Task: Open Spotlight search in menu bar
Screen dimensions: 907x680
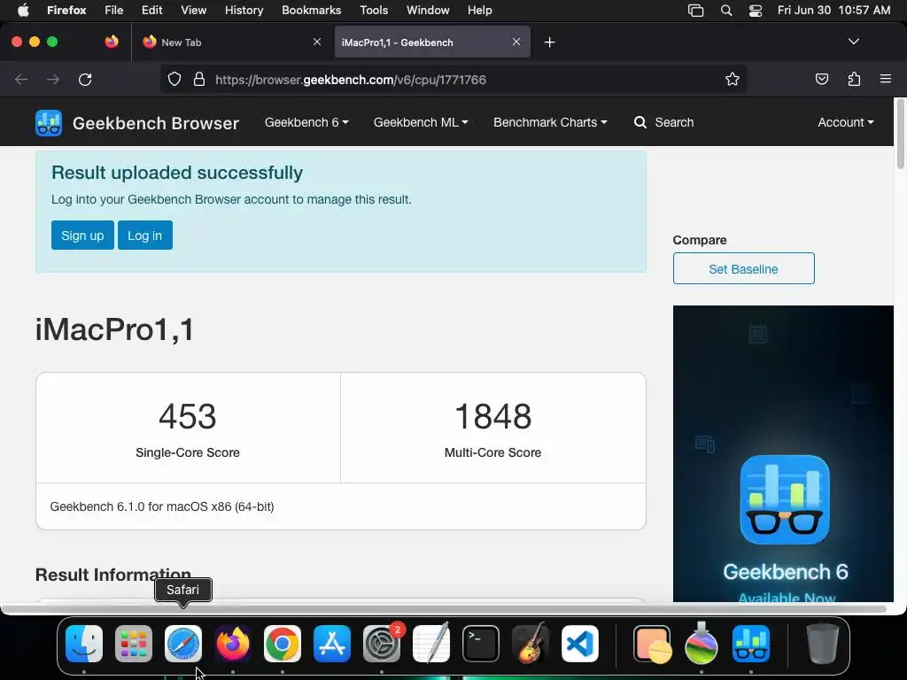Action: (x=726, y=11)
